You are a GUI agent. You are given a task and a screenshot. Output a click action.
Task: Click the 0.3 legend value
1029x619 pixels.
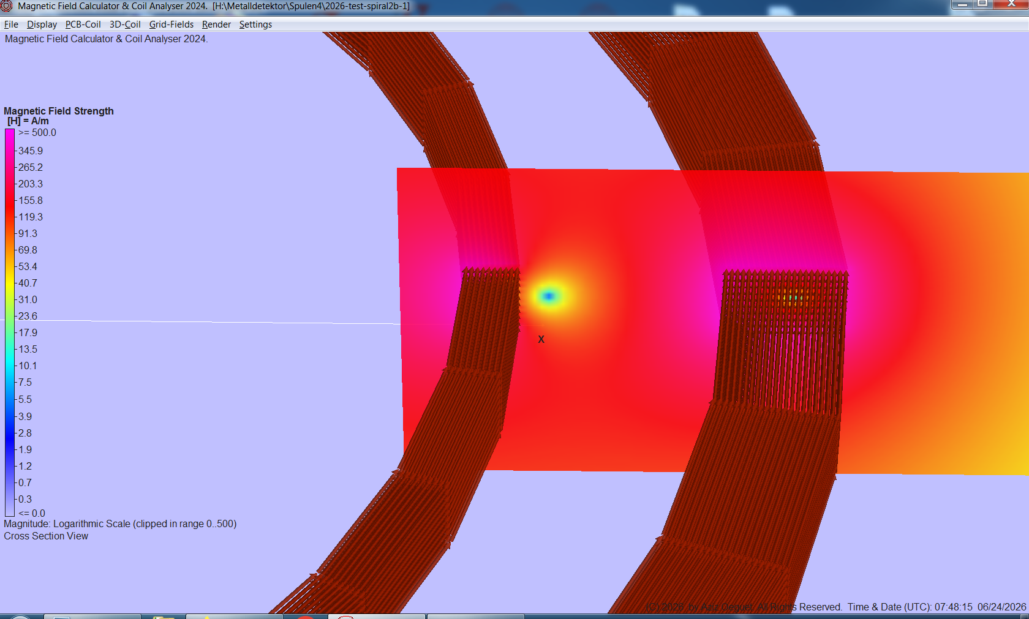25,499
